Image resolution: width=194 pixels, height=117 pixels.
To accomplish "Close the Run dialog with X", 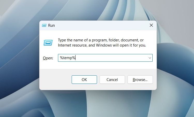I will (151, 25).
